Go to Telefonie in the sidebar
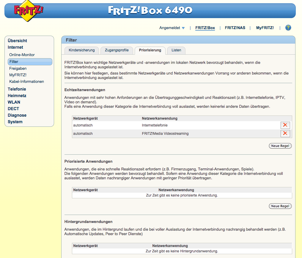The height and width of the screenshot is (258, 302). (x=17, y=89)
